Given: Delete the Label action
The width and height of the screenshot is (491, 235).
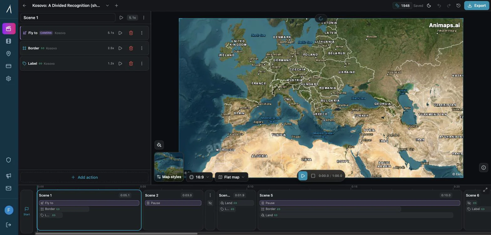Looking at the screenshot, I should pyautogui.click(x=131, y=63).
